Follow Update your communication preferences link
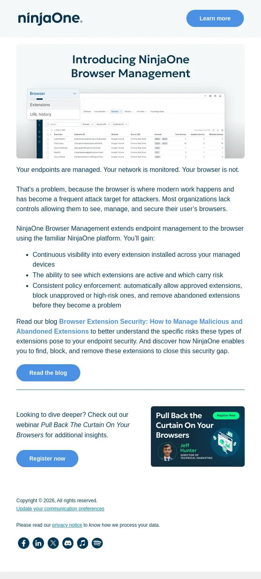This screenshot has width=261, height=579. click(x=60, y=509)
